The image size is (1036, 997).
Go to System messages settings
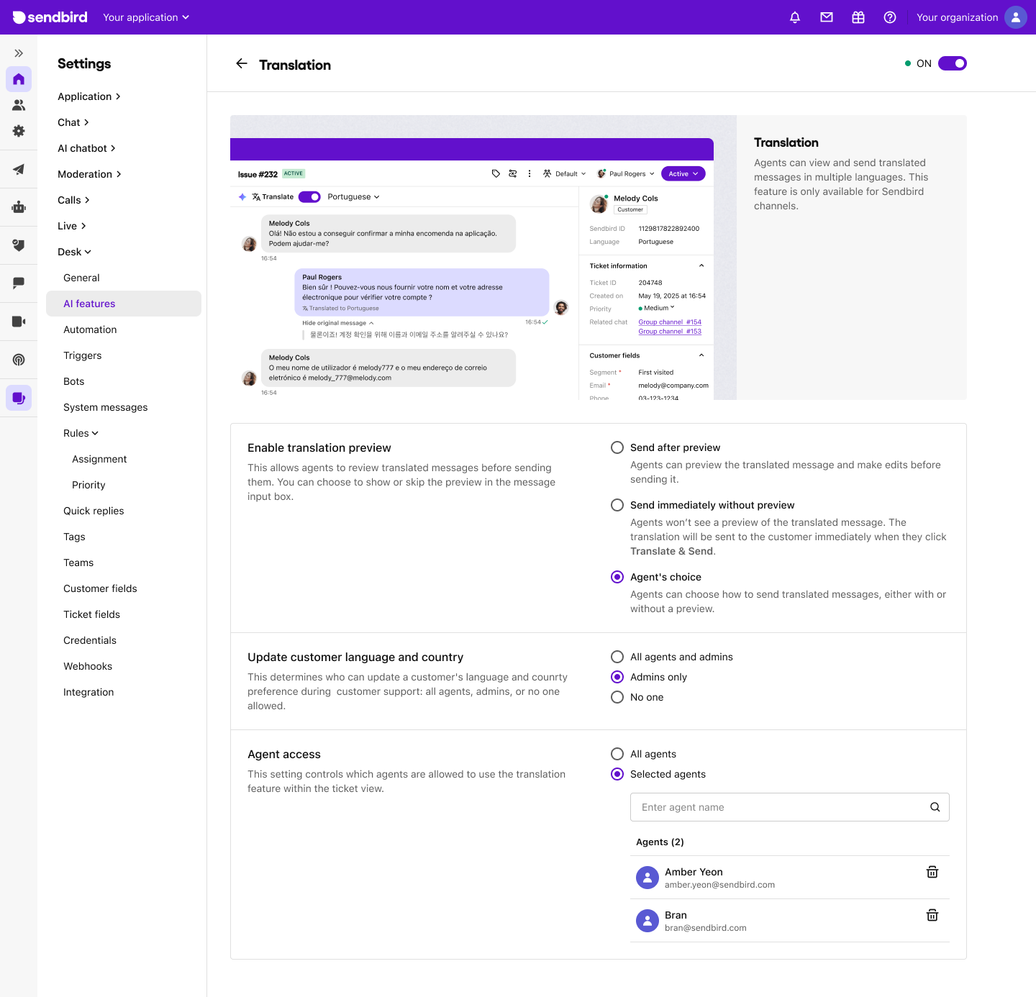point(105,407)
